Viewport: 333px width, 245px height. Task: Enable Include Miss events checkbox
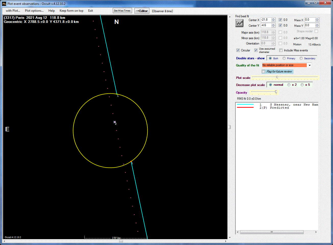pyautogui.click(x=281, y=50)
